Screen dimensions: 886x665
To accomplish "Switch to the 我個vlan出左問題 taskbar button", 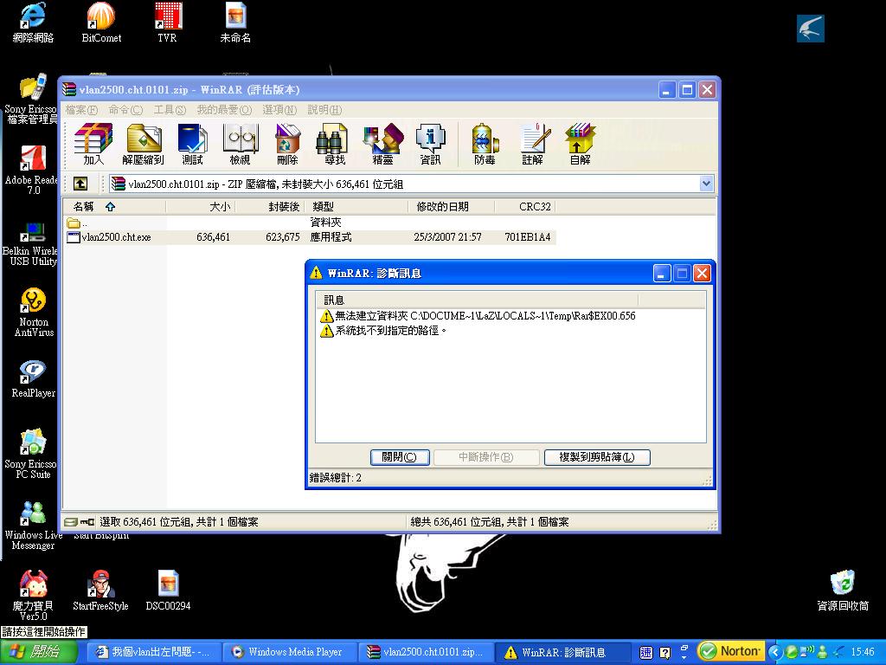I will 154,652.
